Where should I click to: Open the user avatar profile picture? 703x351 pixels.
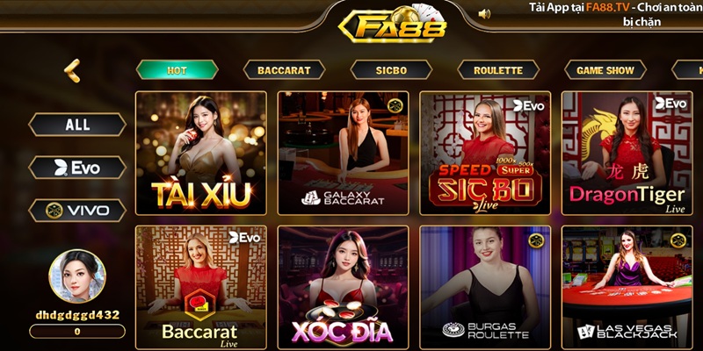[x=77, y=276]
